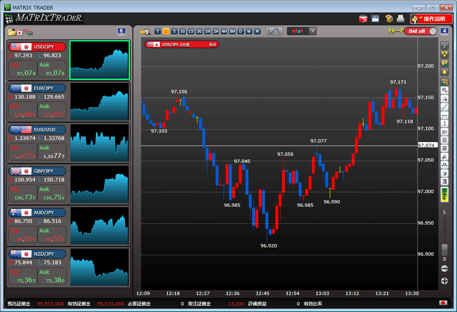The height and width of the screenshot is (312, 457).
Task: Select the 1-minute timeframe button
Action: [166, 31]
